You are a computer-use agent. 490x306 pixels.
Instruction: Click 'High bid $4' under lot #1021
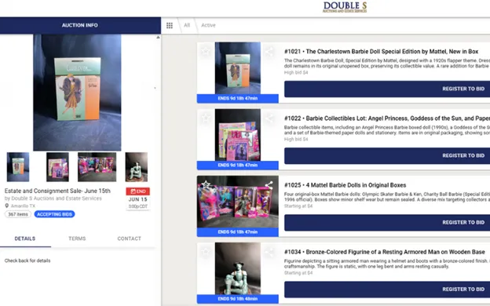(x=296, y=72)
